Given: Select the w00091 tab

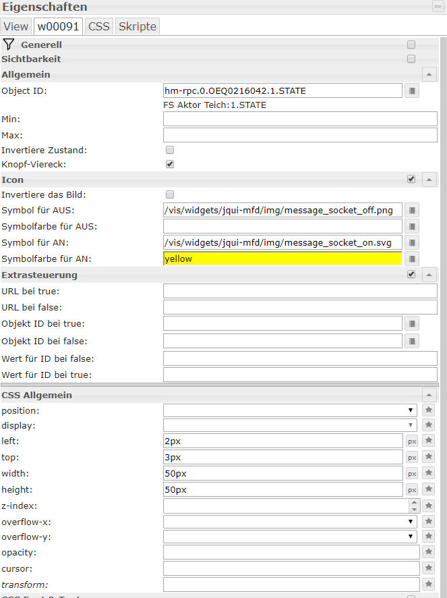Looking at the screenshot, I should tap(58, 26).
